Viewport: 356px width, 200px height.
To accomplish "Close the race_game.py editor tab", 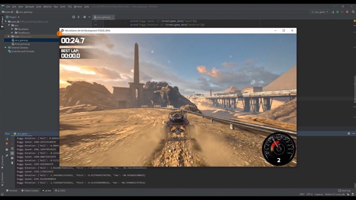I will coord(113,17).
